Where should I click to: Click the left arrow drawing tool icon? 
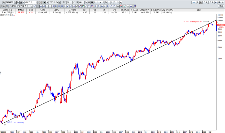coord(102,6)
